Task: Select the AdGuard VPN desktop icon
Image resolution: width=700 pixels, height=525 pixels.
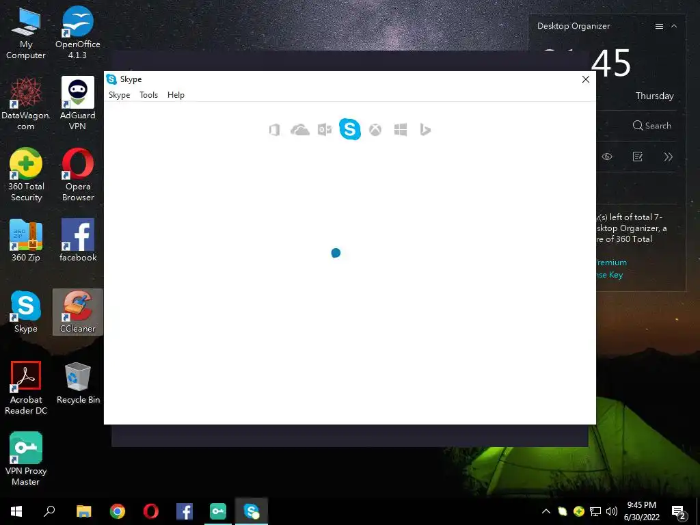Action: tap(78, 104)
